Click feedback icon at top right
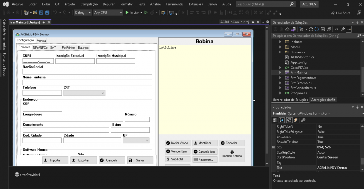The image size is (364, 189). click(x=359, y=13)
